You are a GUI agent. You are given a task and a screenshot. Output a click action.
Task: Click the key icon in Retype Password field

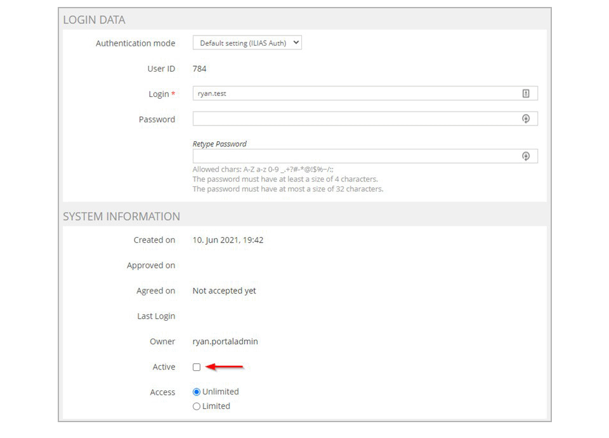(x=525, y=157)
